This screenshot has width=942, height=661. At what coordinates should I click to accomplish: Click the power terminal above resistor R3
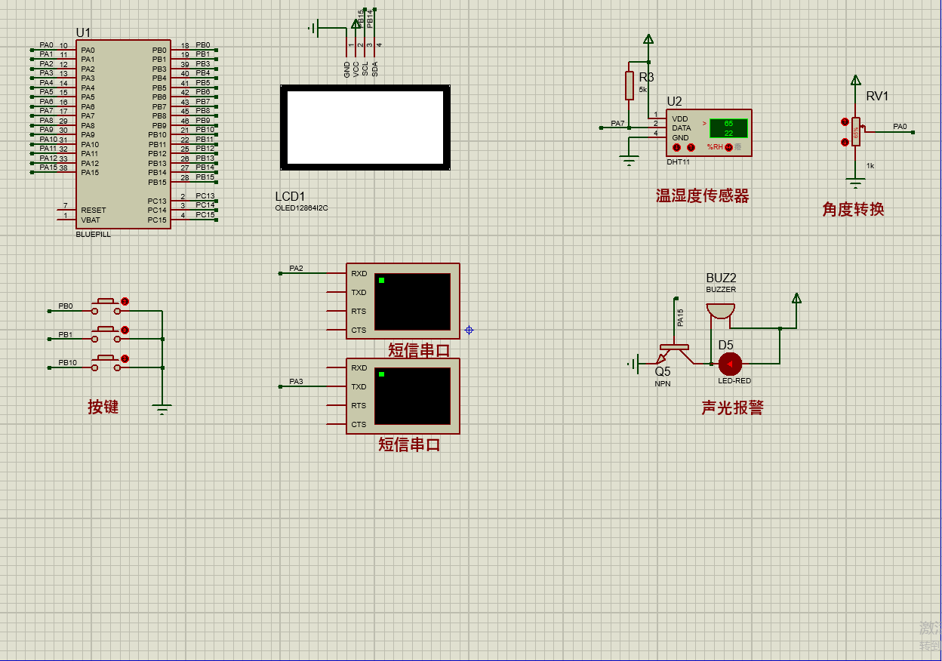[648, 39]
